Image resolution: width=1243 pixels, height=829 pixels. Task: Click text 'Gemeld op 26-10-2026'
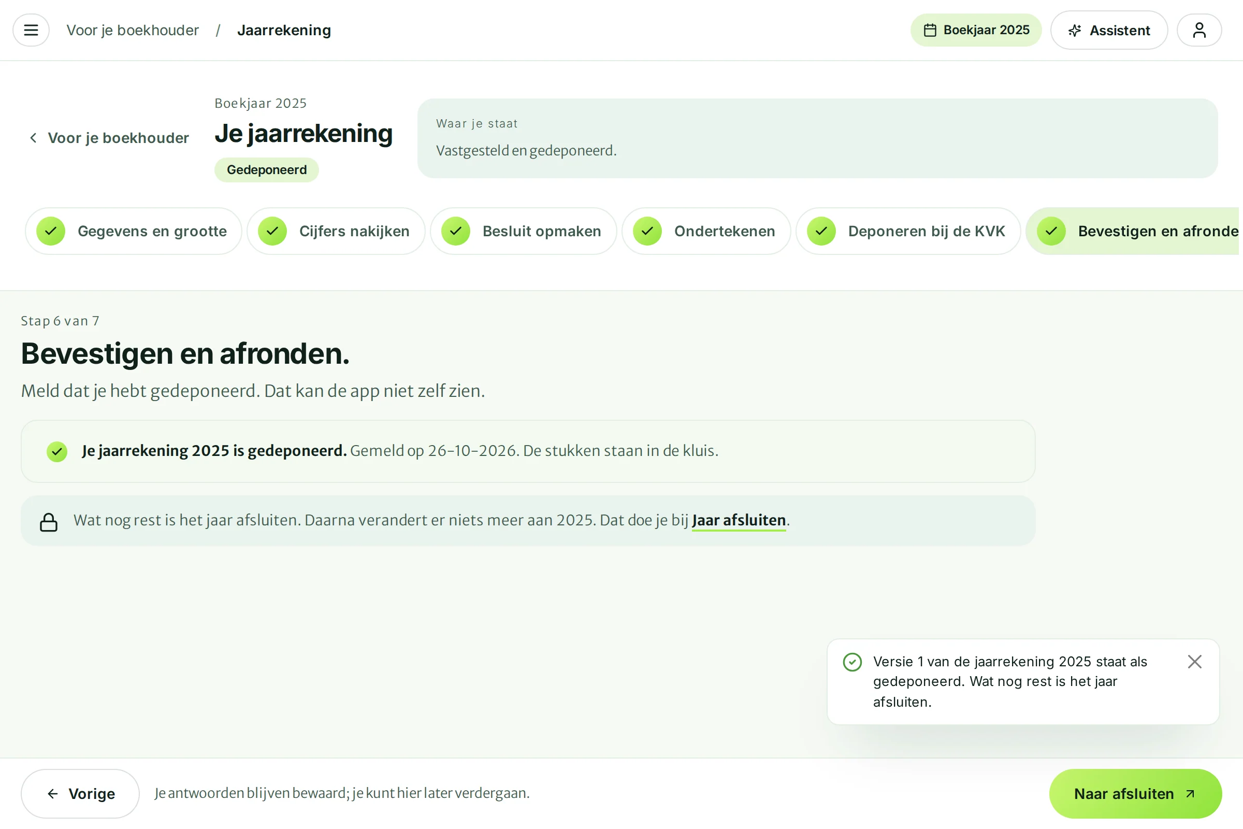tap(433, 450)
